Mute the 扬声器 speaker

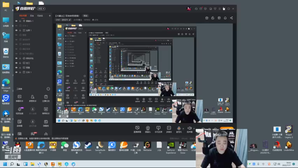tap(189, 129)
